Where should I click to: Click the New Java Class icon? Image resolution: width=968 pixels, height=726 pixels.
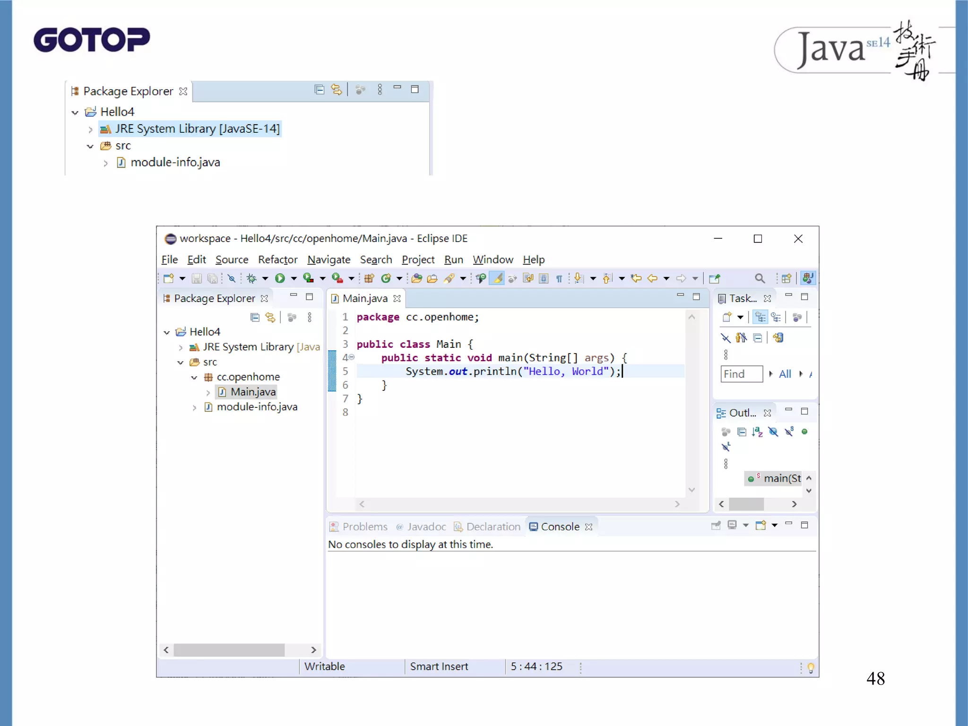(386, 278)
